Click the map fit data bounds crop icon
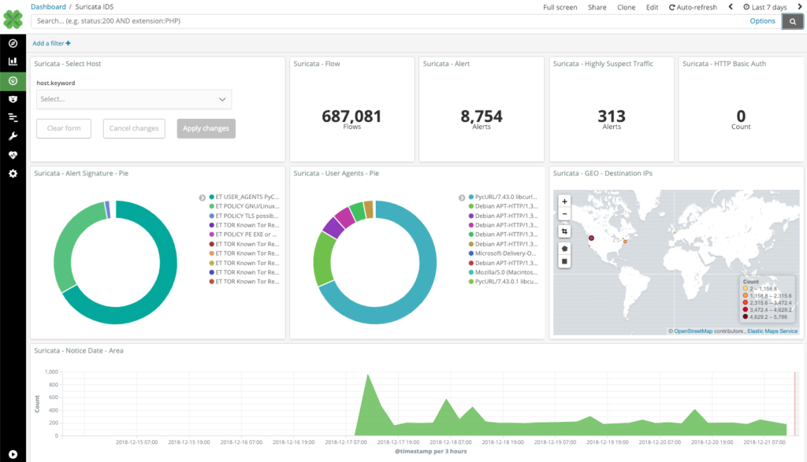Screen dimensions: 807x462 [564, 231]
